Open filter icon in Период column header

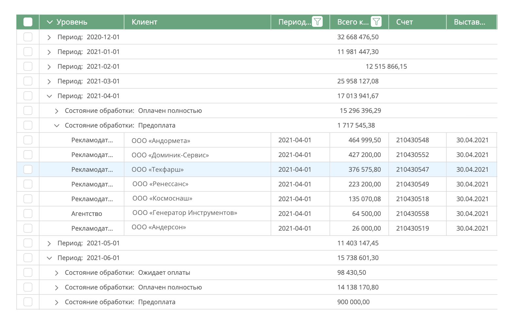pos(317,22)
